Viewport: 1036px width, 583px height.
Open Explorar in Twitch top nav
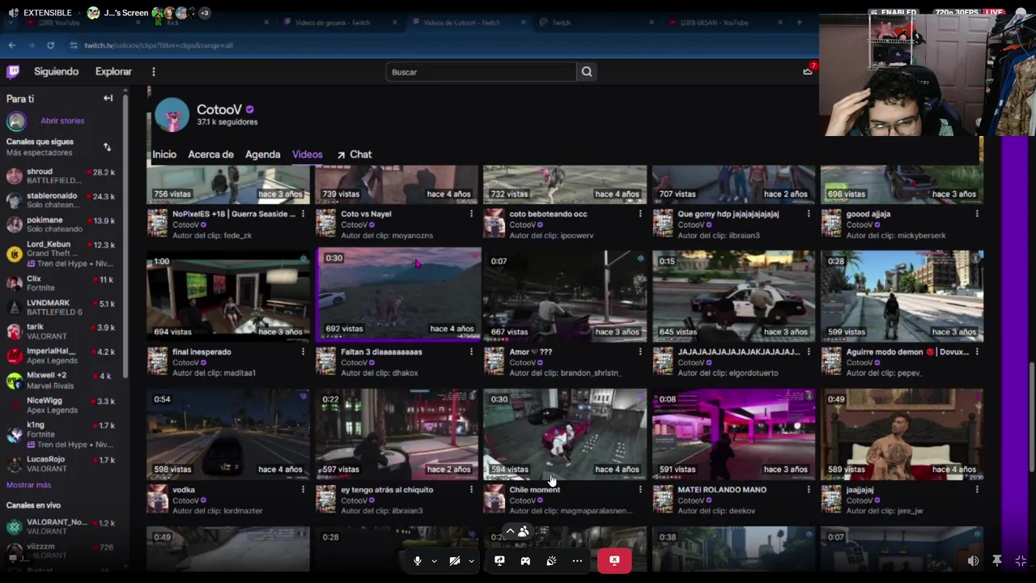click(113, 71)
